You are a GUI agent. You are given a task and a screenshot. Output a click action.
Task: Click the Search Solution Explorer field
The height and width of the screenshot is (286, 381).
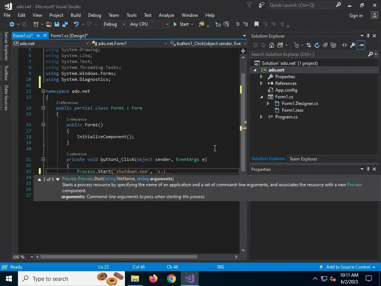[308, 54]
